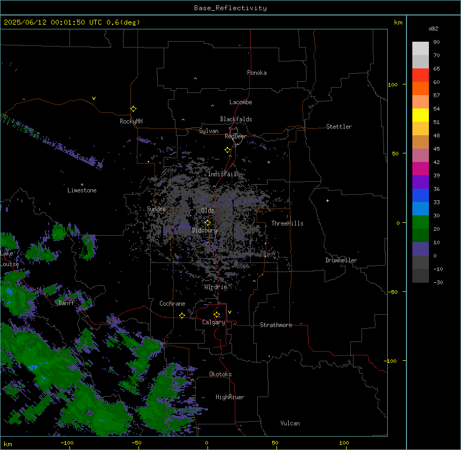Select the yellow diamond marker above Didsbury
This screenshot has height=450, width=461.
(x=208, y=223)
